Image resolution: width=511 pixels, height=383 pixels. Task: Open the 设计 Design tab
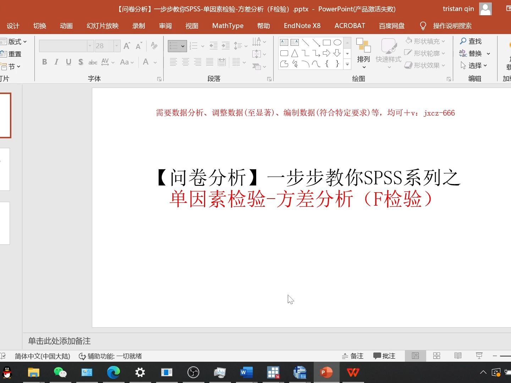13,26
